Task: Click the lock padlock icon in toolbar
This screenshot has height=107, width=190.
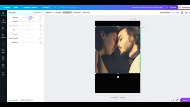Action: click(182, 12)
